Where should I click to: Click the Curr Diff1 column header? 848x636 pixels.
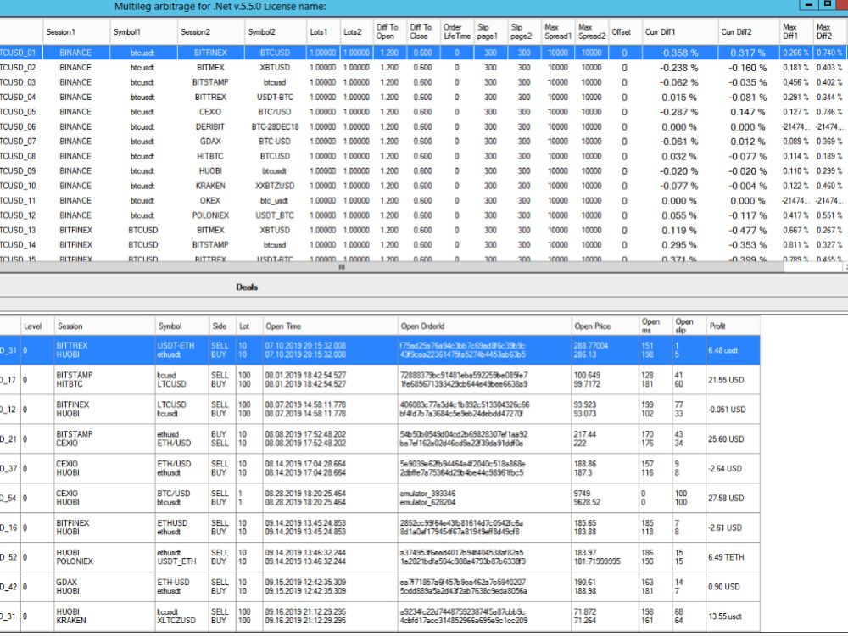click(x=680, y=32)
